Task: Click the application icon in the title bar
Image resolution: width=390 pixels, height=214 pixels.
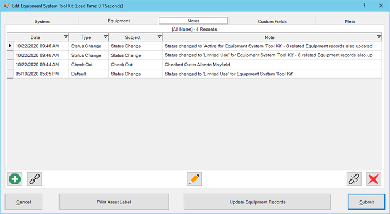Action: [x=6, y=6]
